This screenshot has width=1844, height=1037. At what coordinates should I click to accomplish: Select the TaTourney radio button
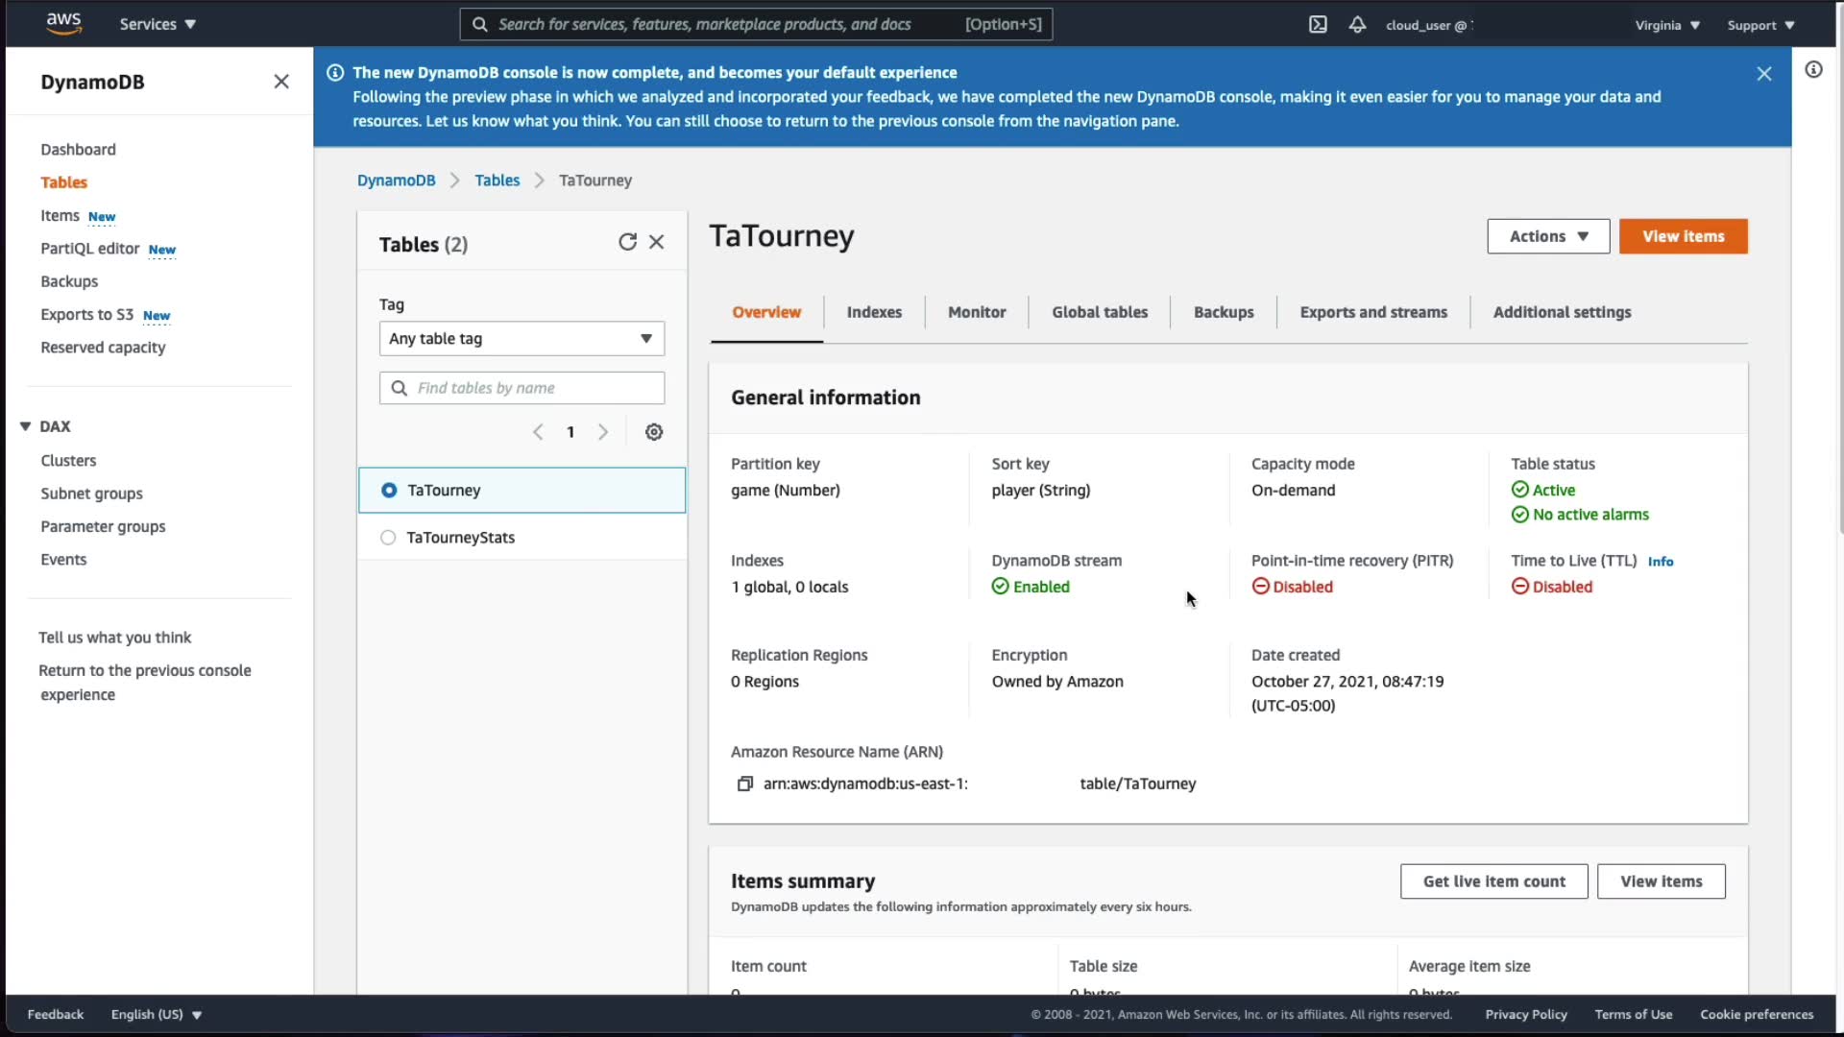(x=389, y=491)
